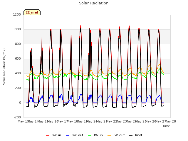Click the May 28 x-axis date label

click(x=170, y=121)
